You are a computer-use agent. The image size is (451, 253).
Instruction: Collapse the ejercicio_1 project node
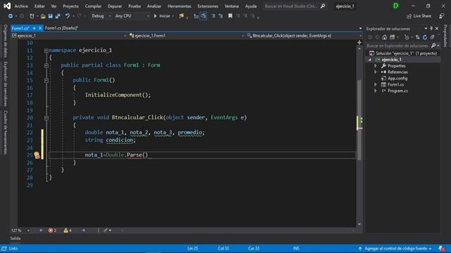[370, 60]
